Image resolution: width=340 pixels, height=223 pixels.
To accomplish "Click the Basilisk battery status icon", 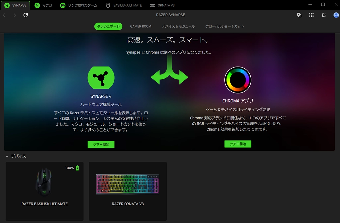I will point(77,168).
